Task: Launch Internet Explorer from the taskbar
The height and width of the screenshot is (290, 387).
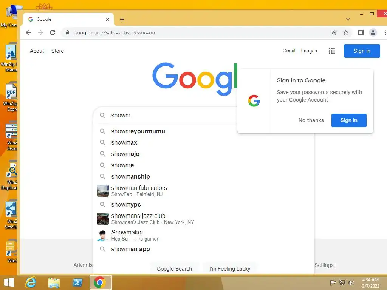Action: [31, 282]
